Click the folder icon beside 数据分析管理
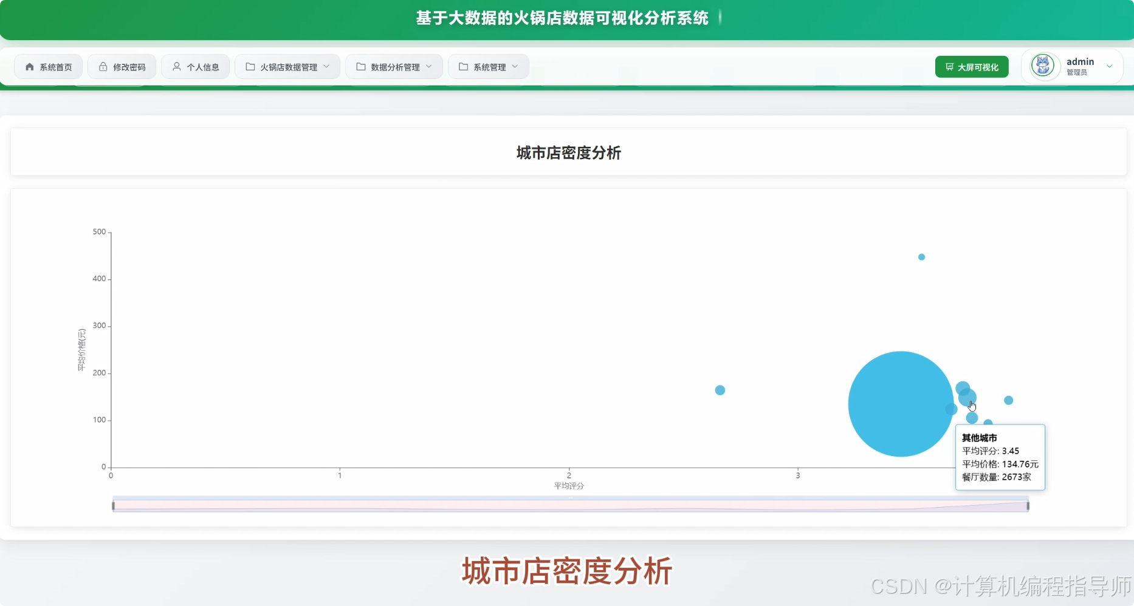Viewport: 1134px width, 606px height. [x=360, y=67]
